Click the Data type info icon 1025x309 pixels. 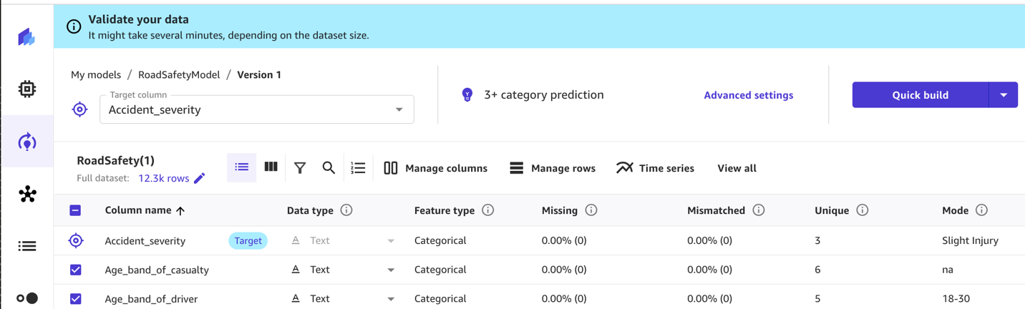[x=346, y=210]
